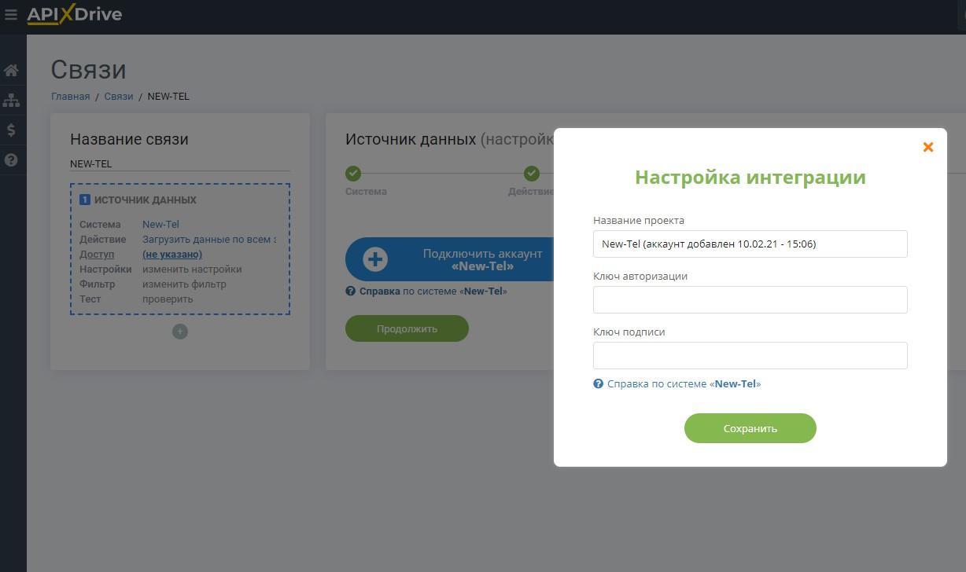Open 'Справка по системе New-Tel' link behind dialog
966x572 pixels.
coord(433,291)
